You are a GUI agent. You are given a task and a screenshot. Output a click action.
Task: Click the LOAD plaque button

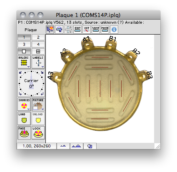coord(24,119)
